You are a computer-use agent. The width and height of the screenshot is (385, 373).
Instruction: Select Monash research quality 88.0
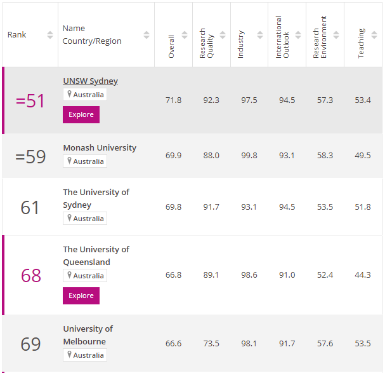click(211, 156)
